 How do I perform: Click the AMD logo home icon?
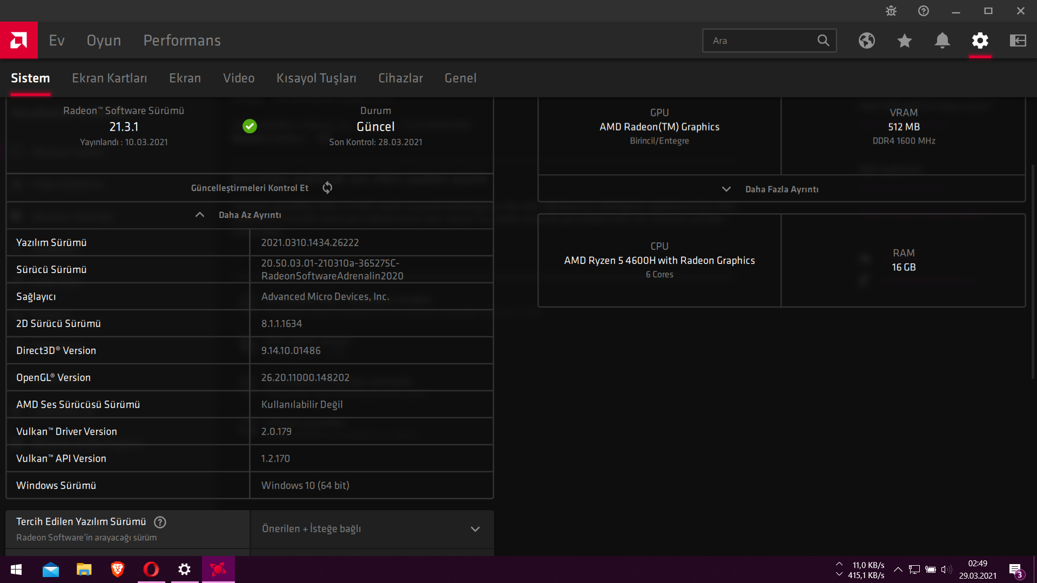coord(19,40)
